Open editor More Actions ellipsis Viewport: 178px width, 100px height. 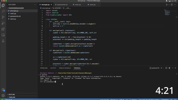coord(175,5)
